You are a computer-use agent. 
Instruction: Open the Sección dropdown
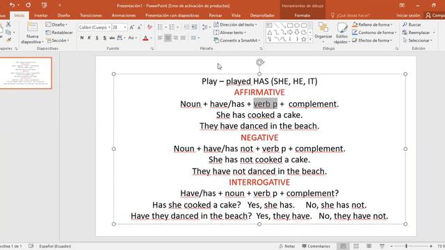pos(58,40)
